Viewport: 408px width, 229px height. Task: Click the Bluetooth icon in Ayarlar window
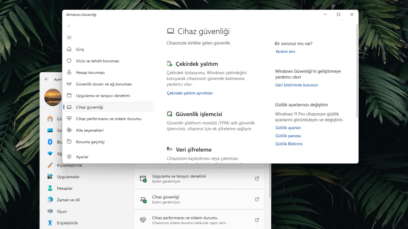[x=50, y=142]
